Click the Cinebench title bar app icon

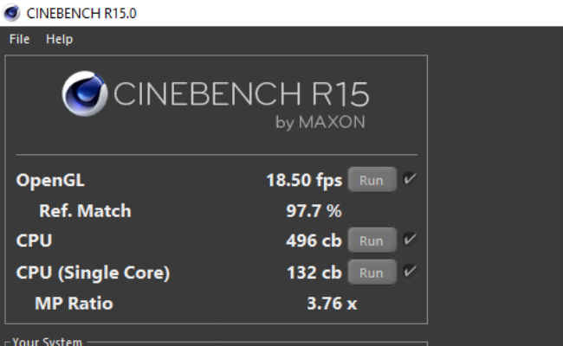pyautogui.click(x=11, y=13)
